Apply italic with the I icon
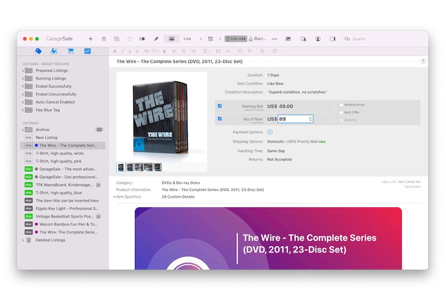The width and height of the screenshot is (446, 293). [122, 51]
